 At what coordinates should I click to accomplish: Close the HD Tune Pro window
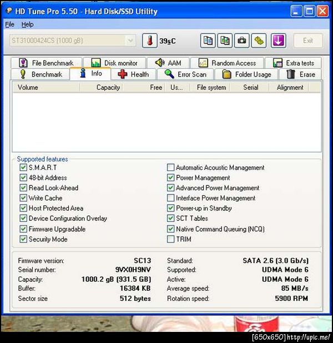click(322, 11)
